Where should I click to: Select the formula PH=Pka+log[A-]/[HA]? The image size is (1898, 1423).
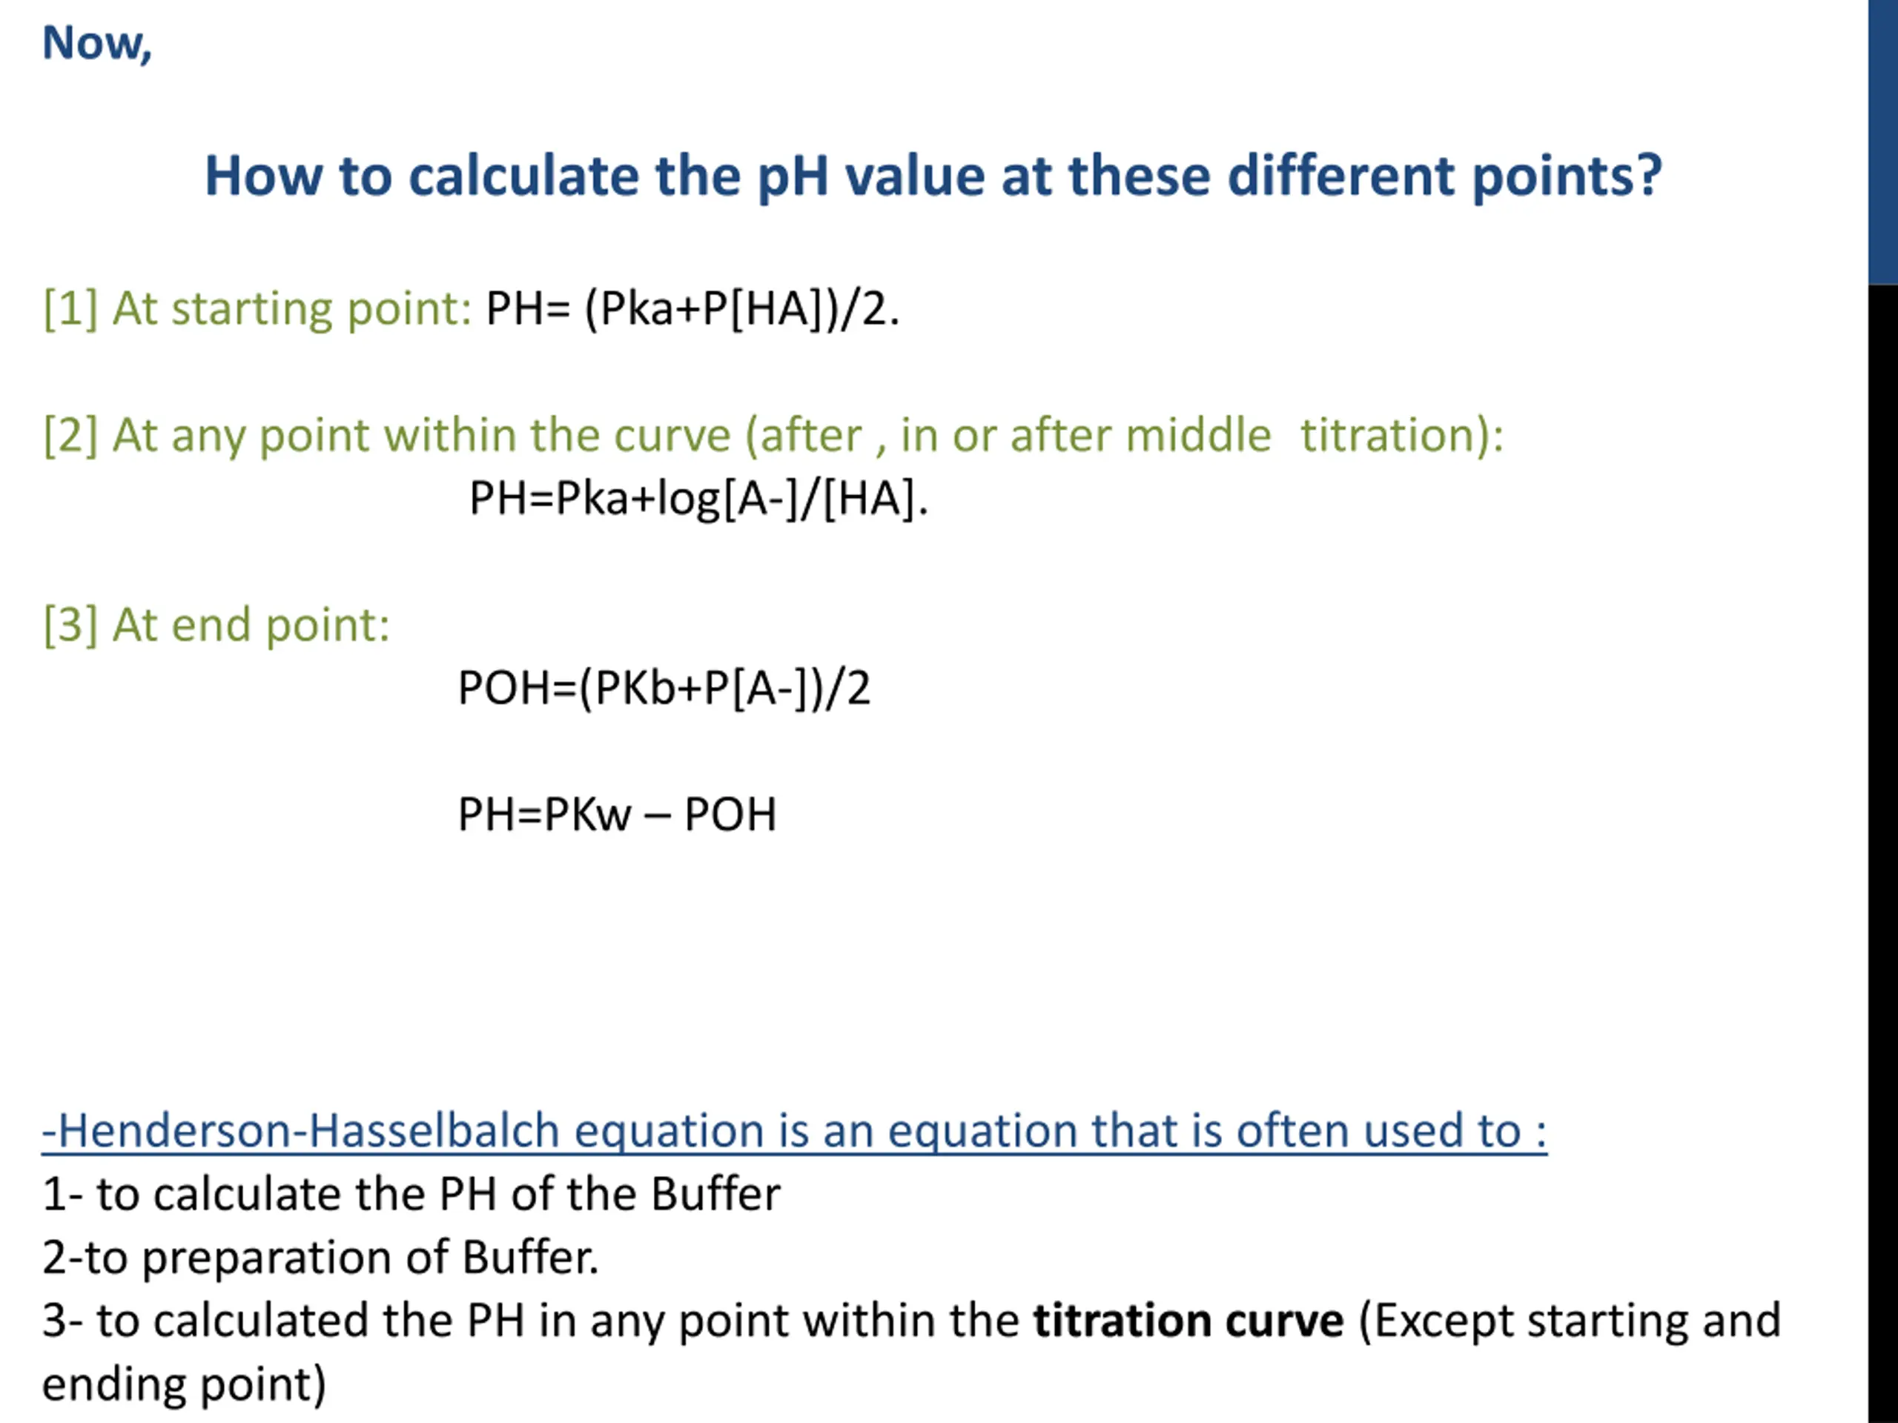698,498
